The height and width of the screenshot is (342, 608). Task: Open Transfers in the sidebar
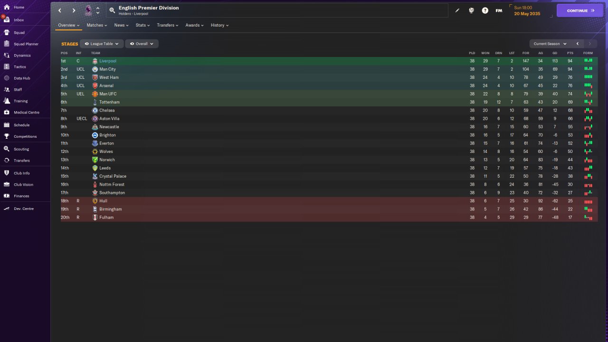(22, 161)
